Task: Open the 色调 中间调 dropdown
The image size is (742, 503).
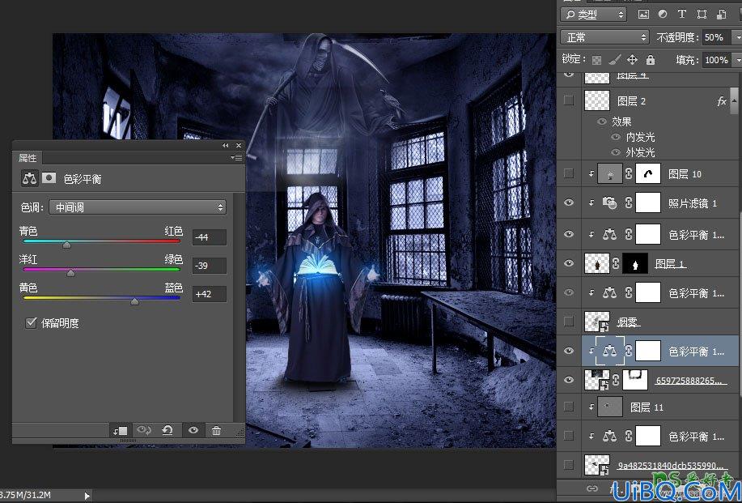Action: pos(138,207)
